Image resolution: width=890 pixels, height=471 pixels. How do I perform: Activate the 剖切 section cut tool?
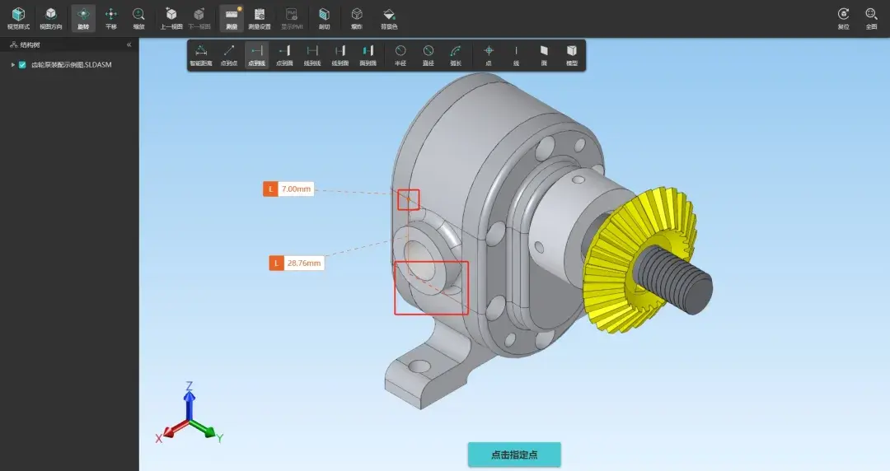coord(324,18)
